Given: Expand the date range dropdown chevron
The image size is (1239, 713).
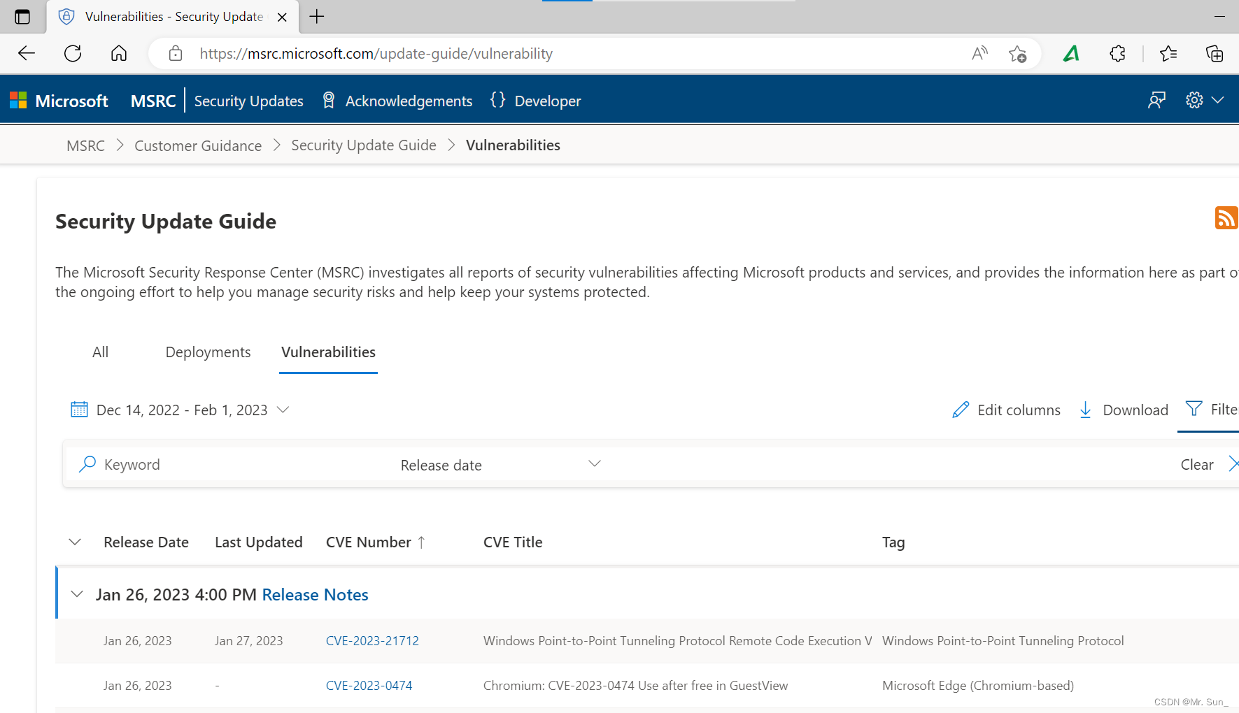Looking at the screenshot, I should point(283,410).
